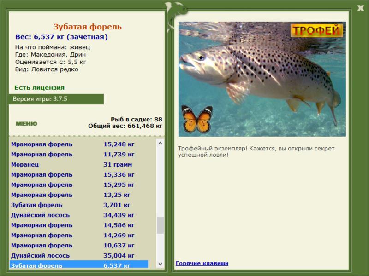Image resolution: width=369 pixels, height=276 pixels.
Task: Select Мраморная форель 11,739 кг row
Action: [79, 154]
